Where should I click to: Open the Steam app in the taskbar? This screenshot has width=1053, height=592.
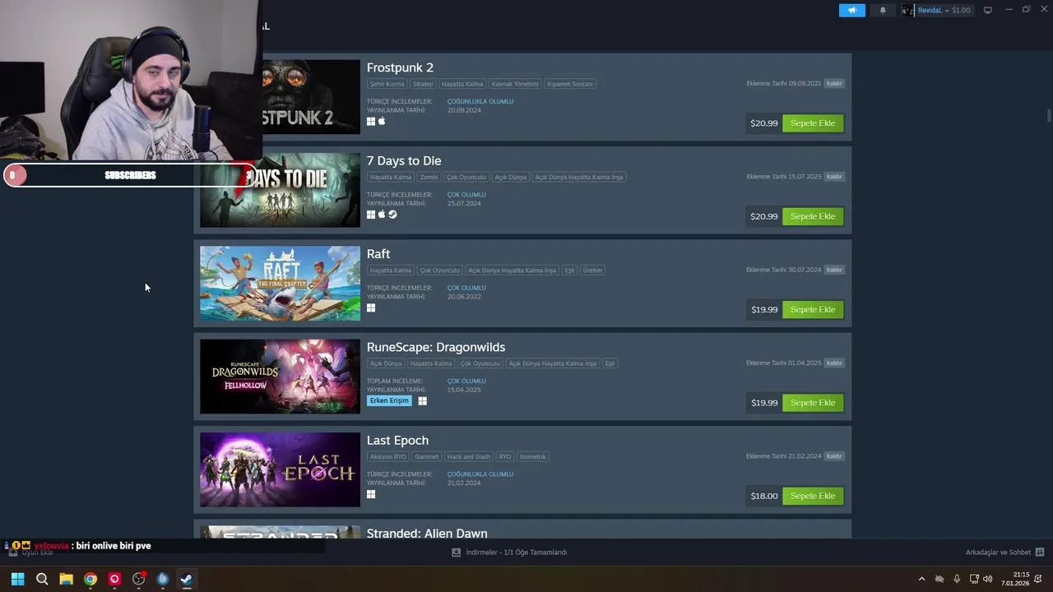click(x=186, y=579)
